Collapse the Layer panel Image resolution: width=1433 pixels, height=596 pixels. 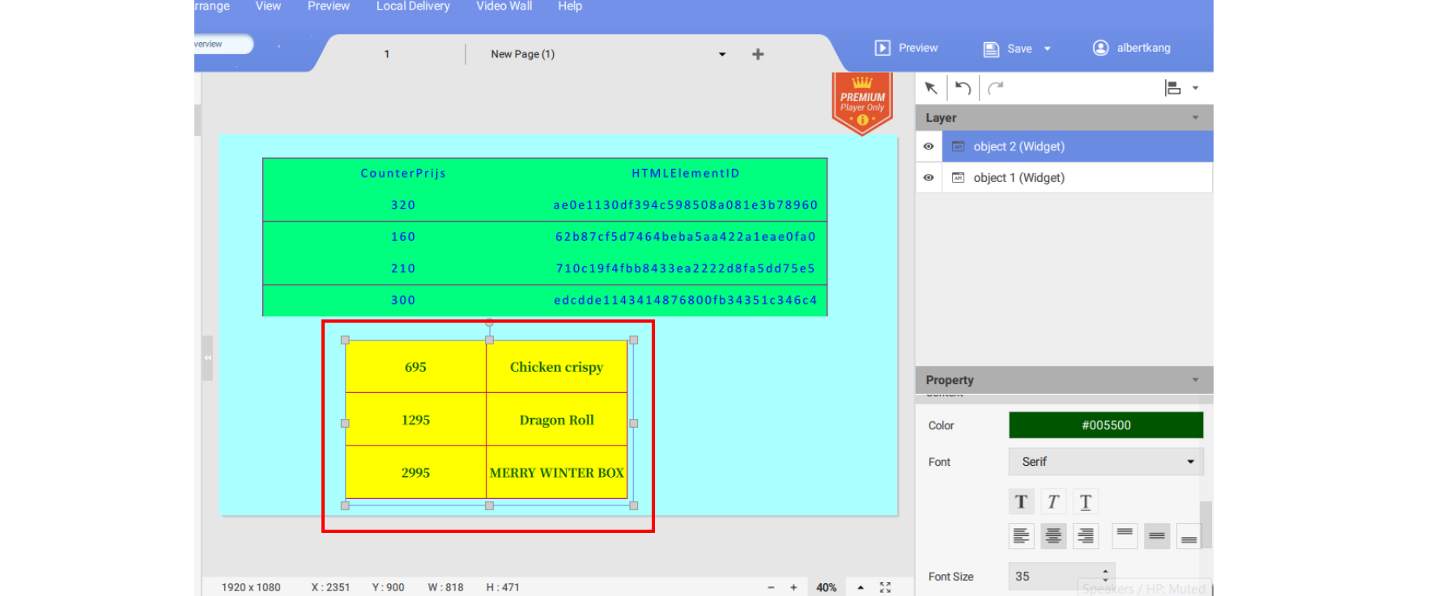[1195, 118]
